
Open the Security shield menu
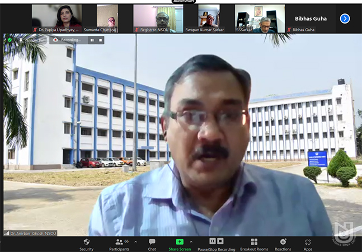86,245
